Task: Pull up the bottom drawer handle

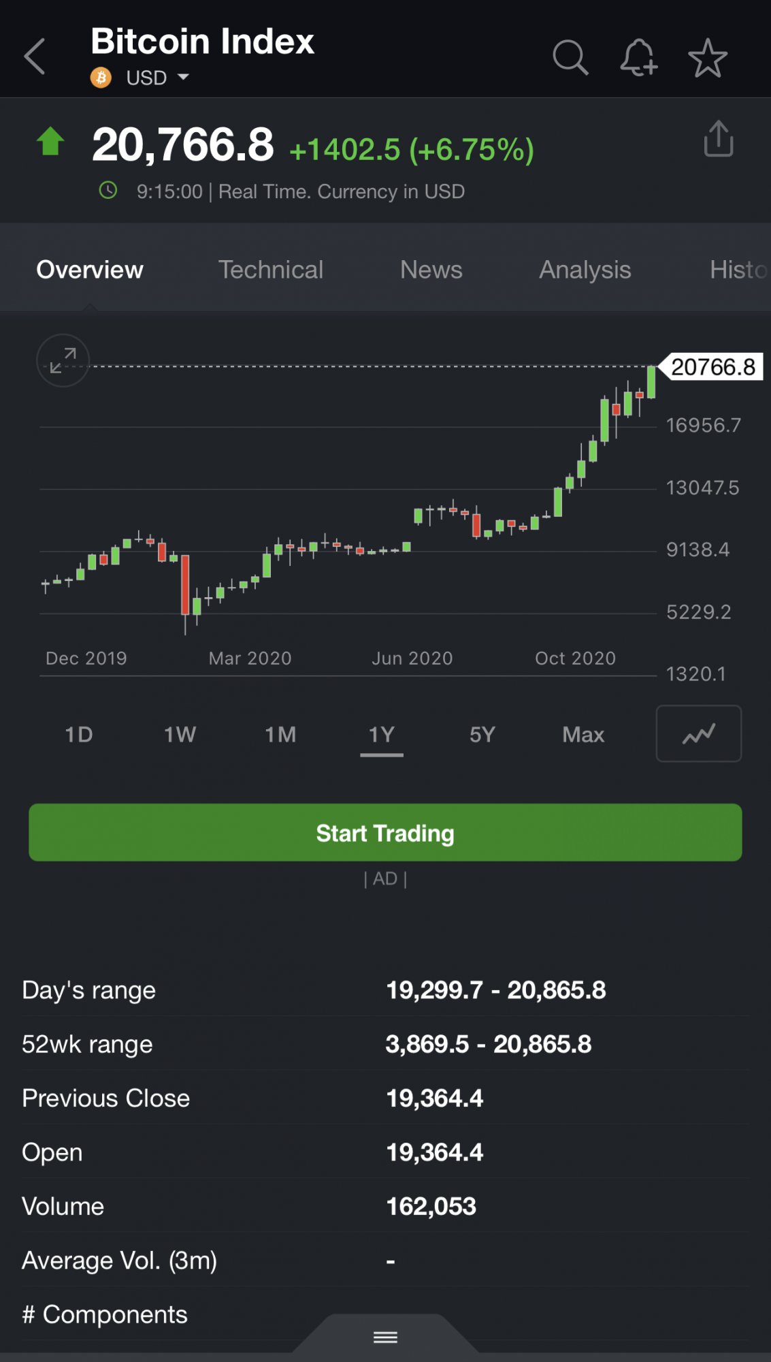Action: pyautogui.click(x=385, y=1337)
